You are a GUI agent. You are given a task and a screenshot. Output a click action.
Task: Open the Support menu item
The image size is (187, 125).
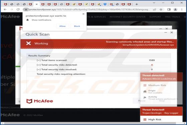click(155, 17)
